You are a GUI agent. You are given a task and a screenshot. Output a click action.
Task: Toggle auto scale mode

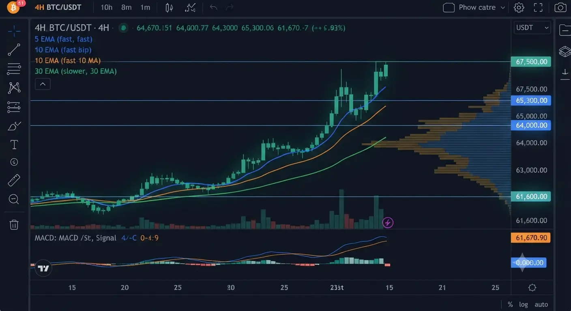(x=541, y=305)
